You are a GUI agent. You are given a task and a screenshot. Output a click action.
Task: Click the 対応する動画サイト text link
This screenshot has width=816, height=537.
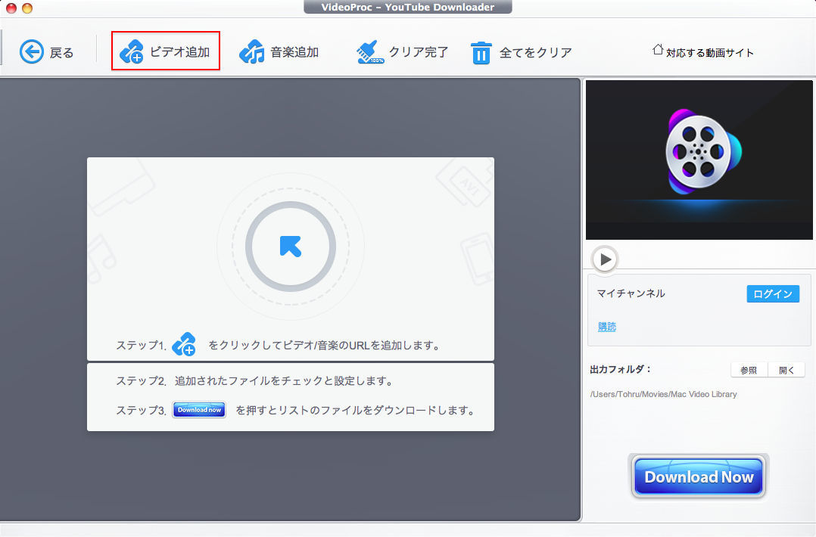click(709, 52)
